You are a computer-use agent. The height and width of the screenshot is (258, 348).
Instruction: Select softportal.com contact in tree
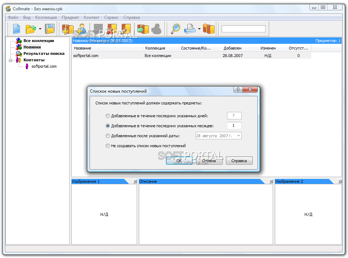[44, 66]
